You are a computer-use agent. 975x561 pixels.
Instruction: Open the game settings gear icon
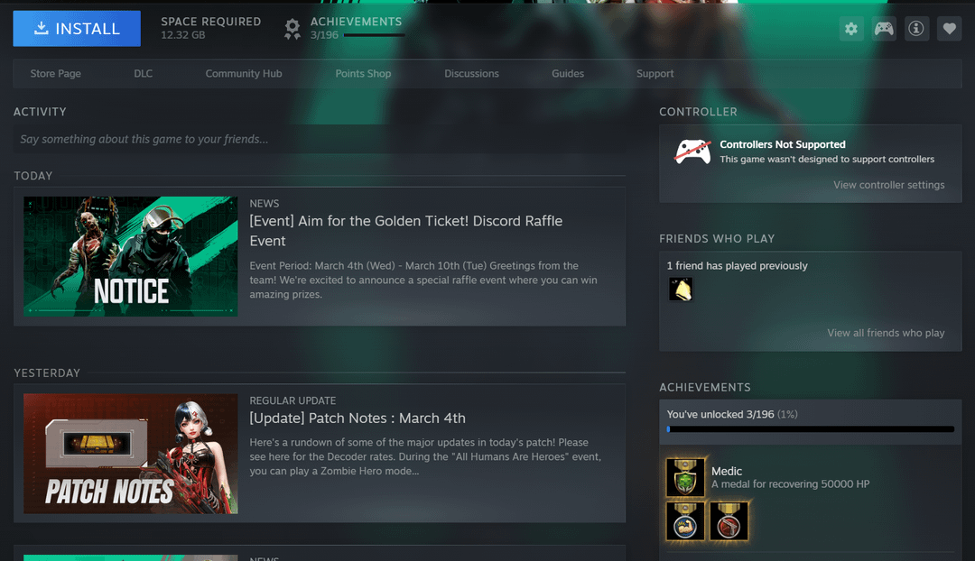tap(850, 29)
